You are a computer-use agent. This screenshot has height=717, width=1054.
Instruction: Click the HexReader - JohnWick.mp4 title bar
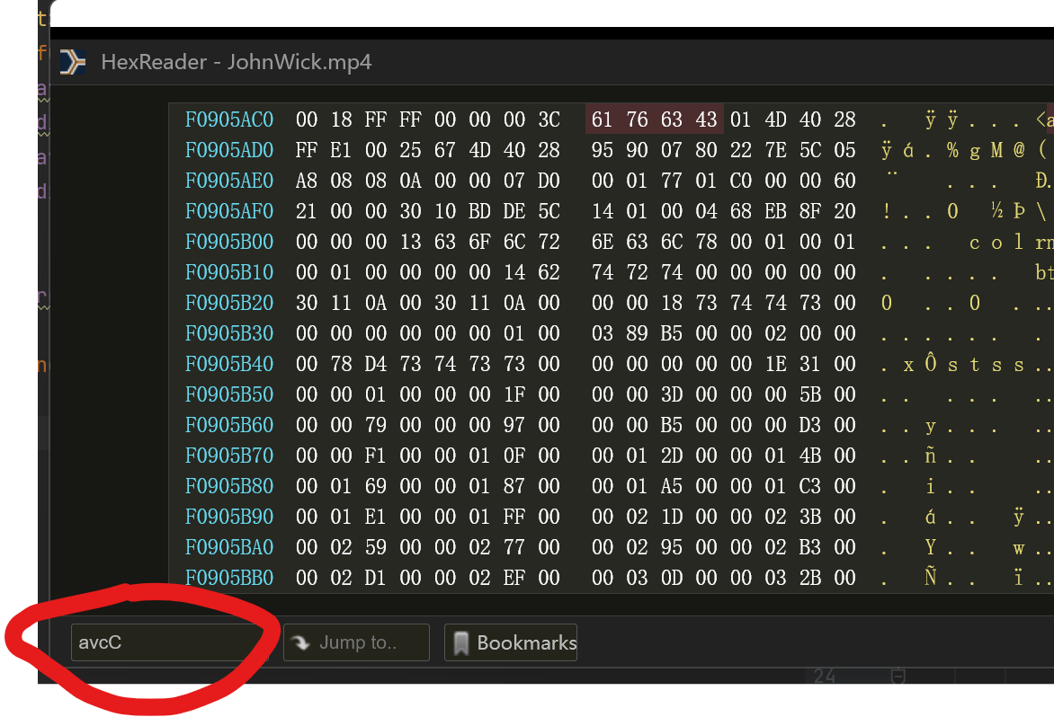(x=236, y=62)
